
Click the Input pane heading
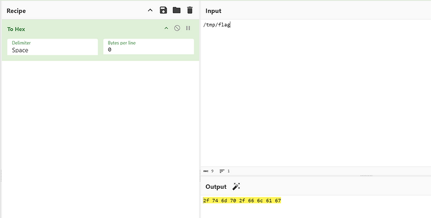213,11
